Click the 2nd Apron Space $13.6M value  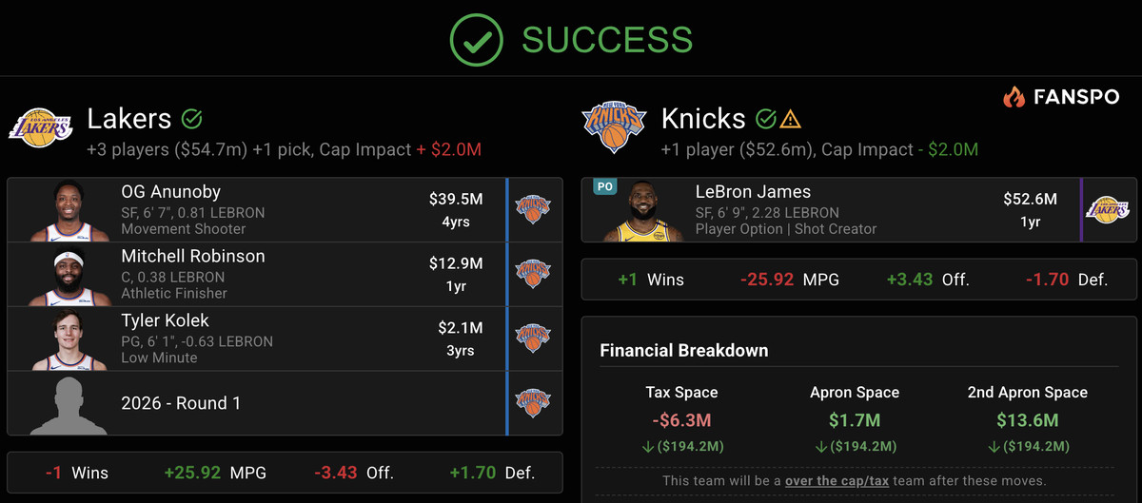click(1027, 420)
